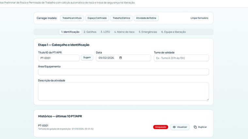This screenshot has height=139, width=248.
Task: Click the Descrição da atividade textarea
Action: click(123, 91)
